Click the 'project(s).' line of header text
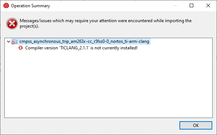 tap(29, 26)
